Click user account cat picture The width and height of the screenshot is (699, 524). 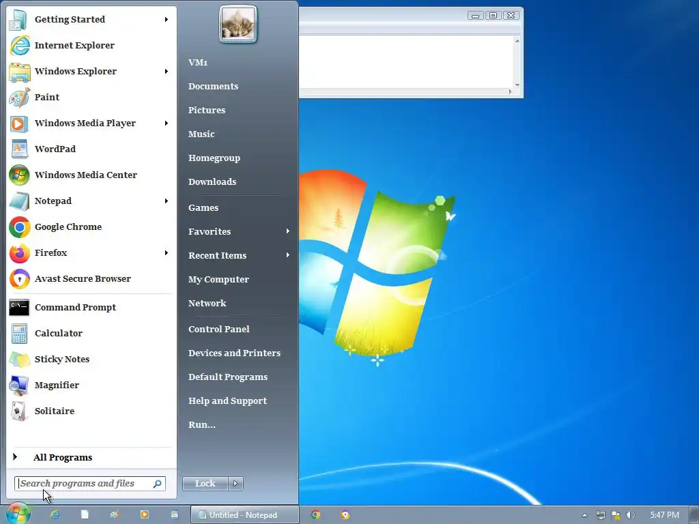[x=238, y=24]
